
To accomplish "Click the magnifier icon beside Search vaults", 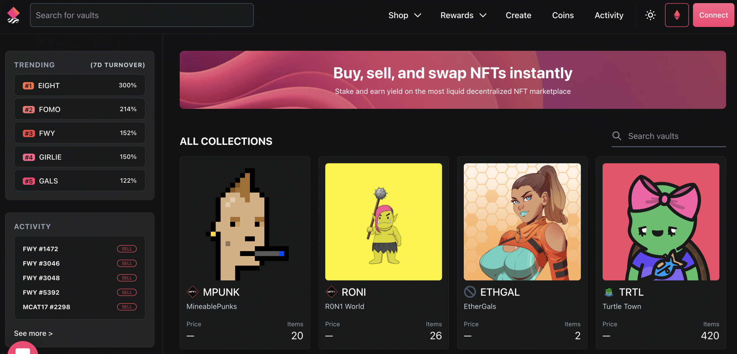I will pos(616,136).
